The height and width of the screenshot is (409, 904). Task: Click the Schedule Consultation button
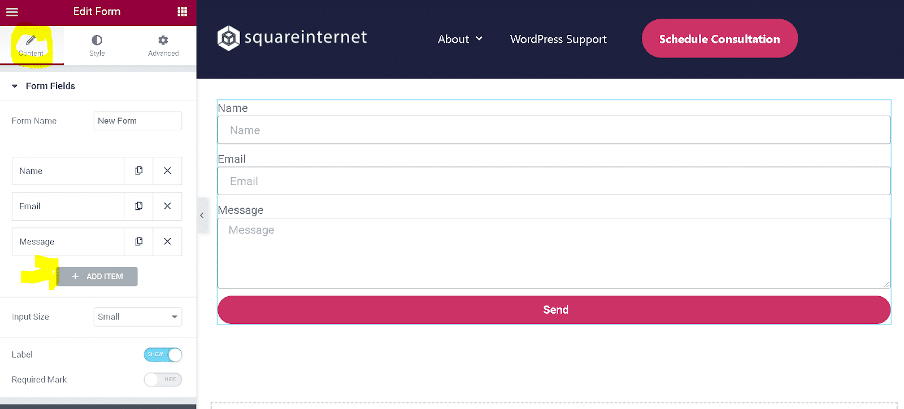tap(719, 38)
